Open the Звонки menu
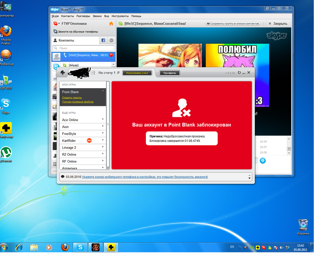This screenshot has height=253, width=317. 97,16
